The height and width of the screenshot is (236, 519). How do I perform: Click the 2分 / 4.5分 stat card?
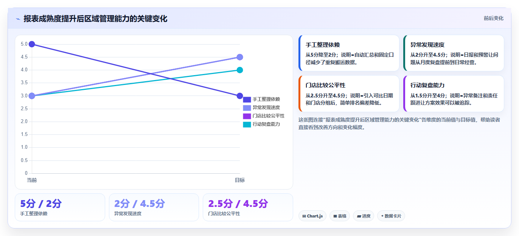tap(154, 207)
